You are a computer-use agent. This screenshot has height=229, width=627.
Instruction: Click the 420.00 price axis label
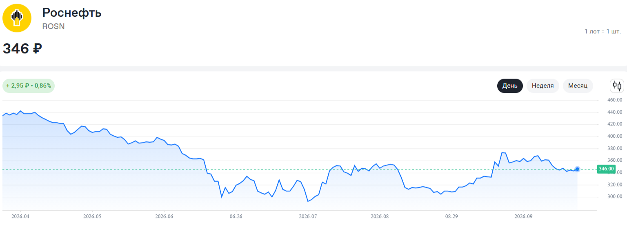click(615, 124)
